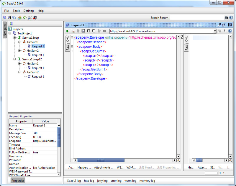Open the SoapUI log tab
This screenshot has height=186, width=236.
point(74,181)
